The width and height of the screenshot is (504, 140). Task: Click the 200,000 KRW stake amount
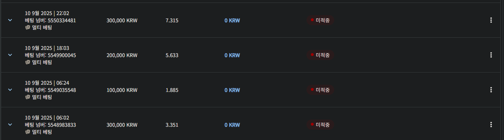[122, 55]
